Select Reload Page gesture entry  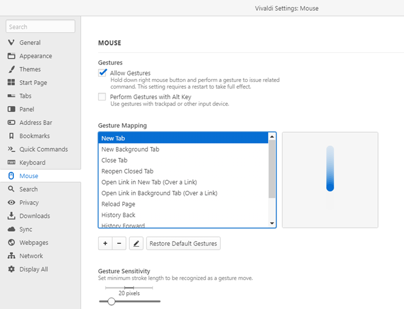point(183,204)
